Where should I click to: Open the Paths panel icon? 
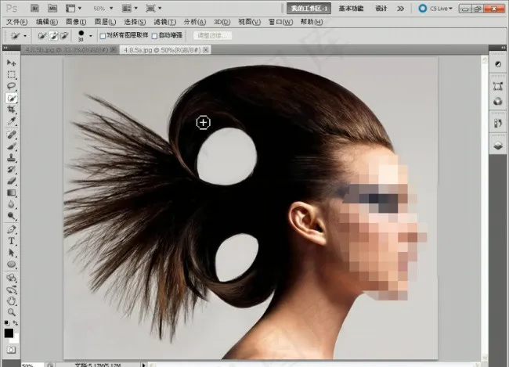[497, 86]
